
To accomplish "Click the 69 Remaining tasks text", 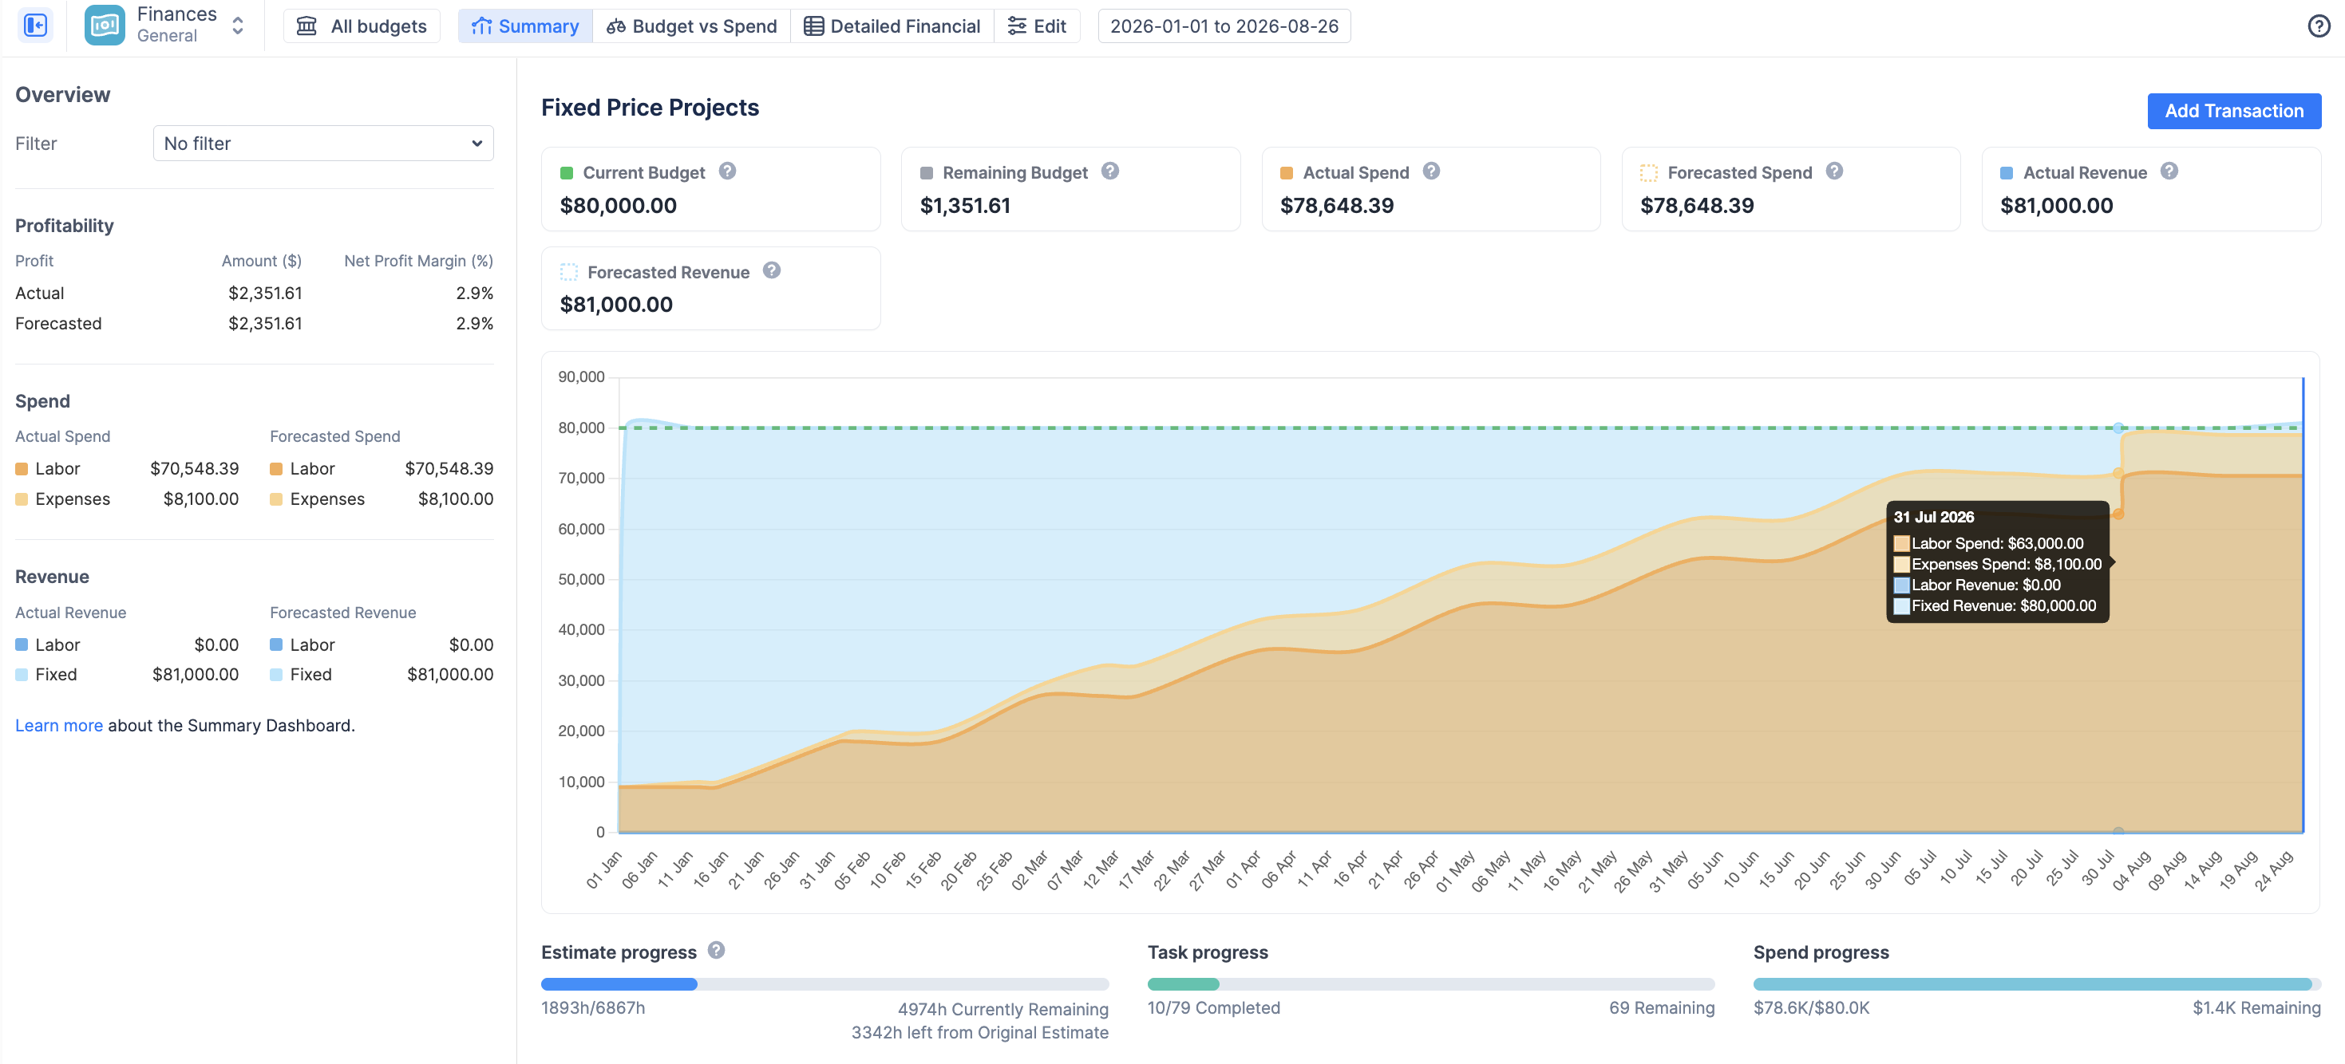I will pos(1661,1007).
